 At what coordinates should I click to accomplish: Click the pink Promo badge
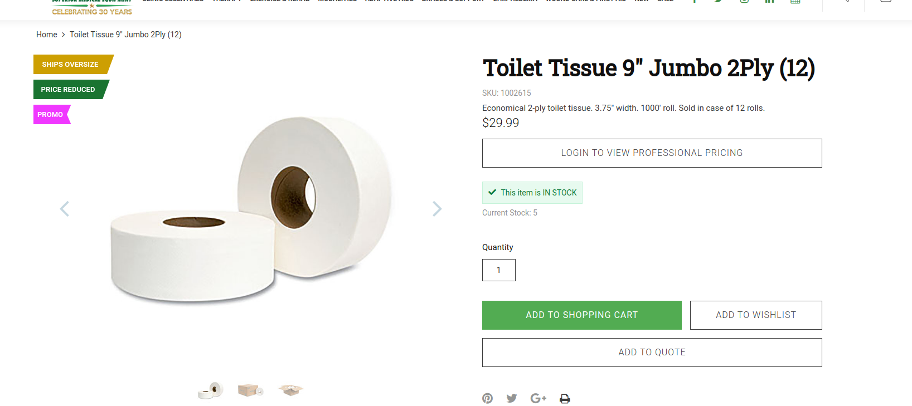(51, 115)
